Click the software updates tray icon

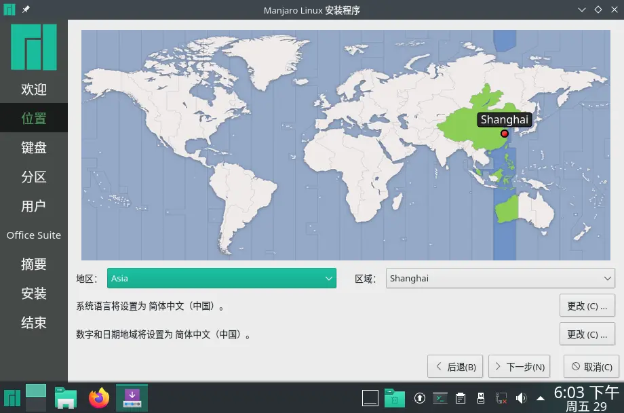coord(419,398)
